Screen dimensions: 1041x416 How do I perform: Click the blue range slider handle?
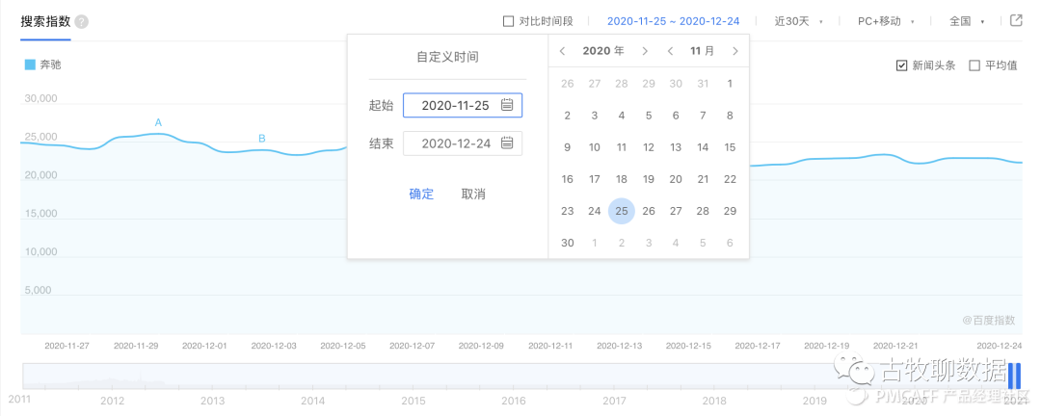[1014, 377]
